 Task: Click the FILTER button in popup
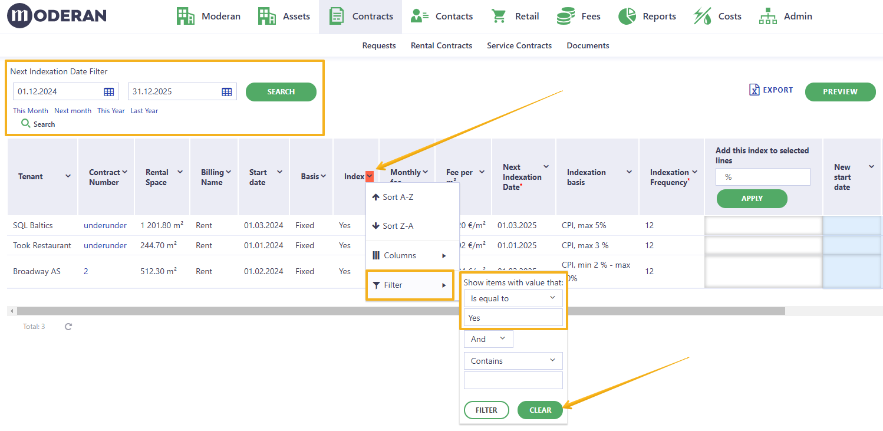486,410
